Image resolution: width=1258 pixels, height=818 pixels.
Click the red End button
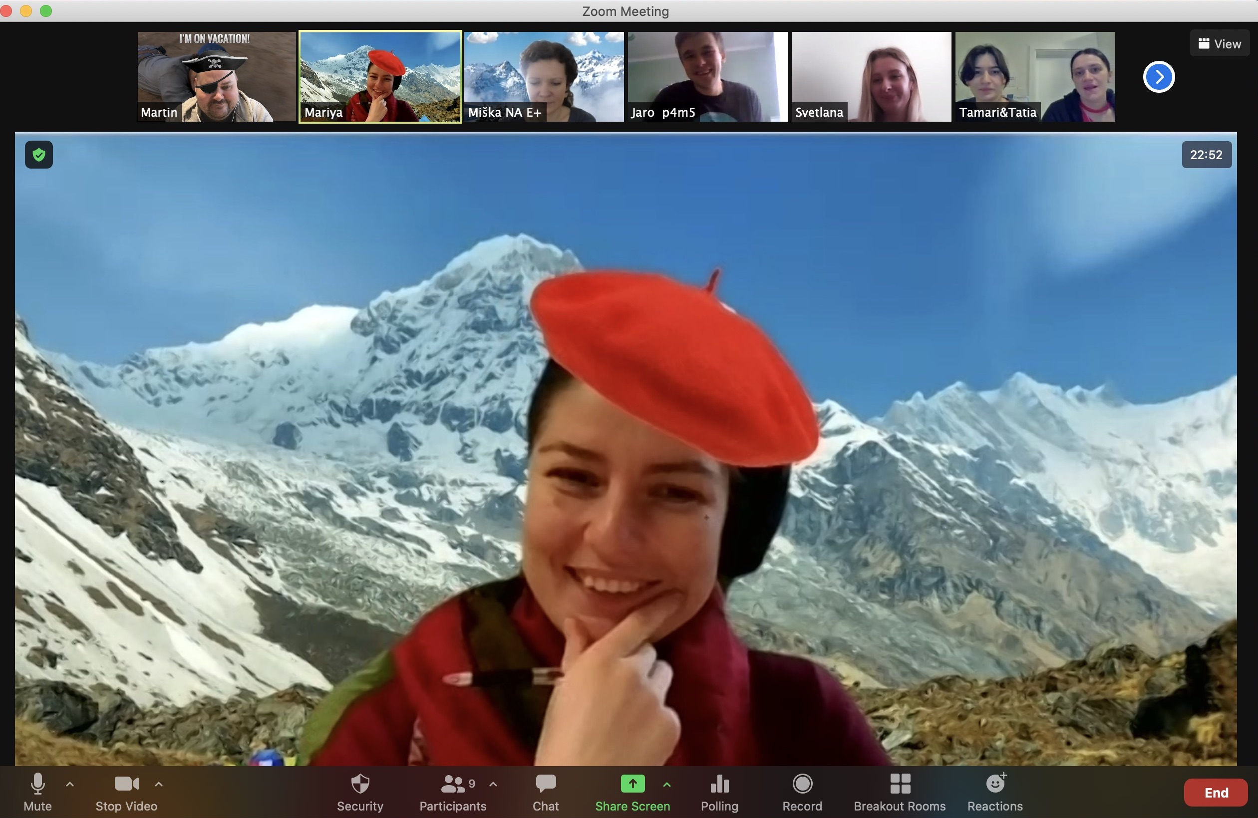coord(1216,792)
